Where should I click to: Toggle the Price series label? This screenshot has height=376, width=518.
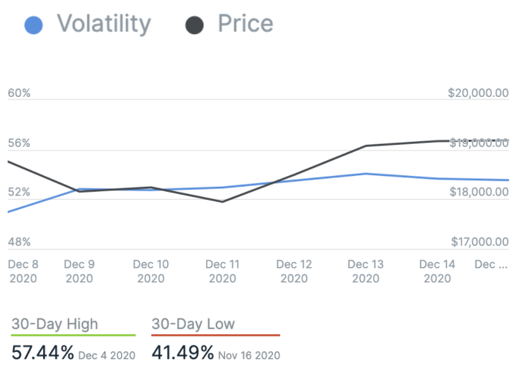pyautogui.click(x=245, y=25)
